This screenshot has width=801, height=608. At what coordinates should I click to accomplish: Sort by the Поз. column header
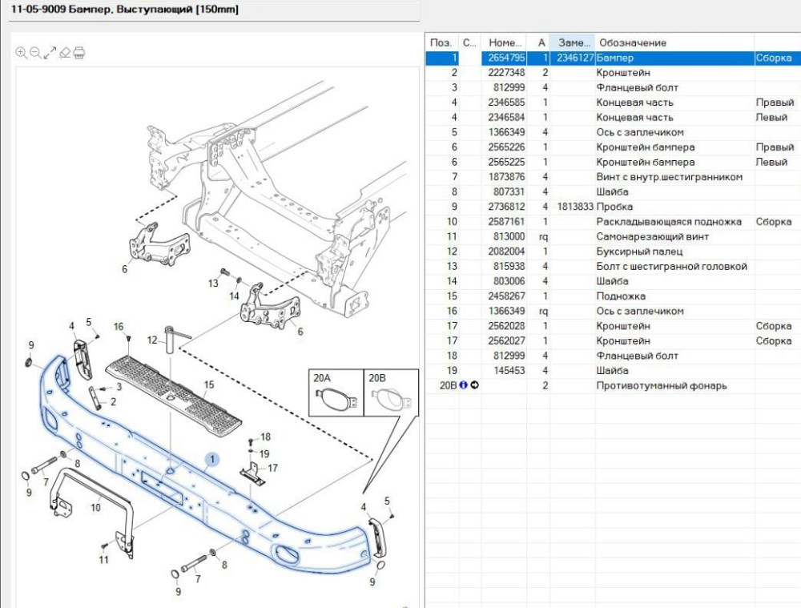441,42
